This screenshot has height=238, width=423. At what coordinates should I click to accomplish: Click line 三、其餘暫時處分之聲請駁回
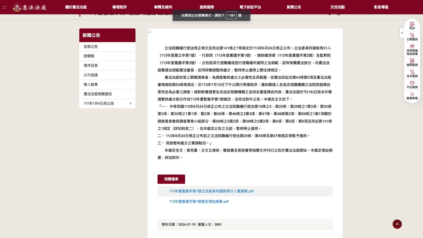point(185,143)
